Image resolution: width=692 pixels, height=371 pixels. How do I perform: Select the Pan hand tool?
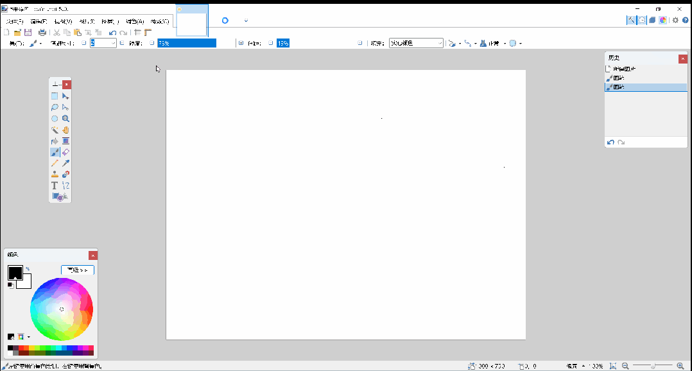click(x=65, y=130)
